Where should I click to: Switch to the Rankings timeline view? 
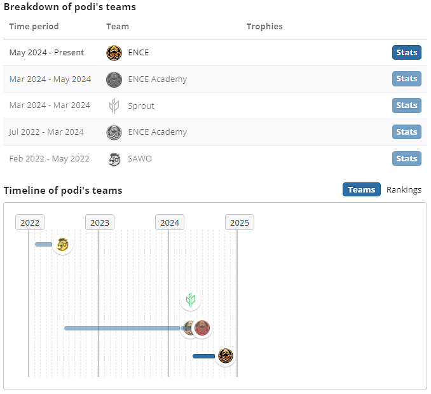[x=404, y=189]
